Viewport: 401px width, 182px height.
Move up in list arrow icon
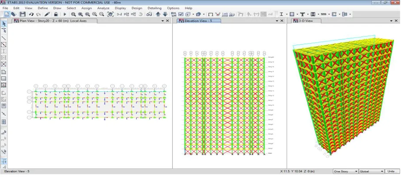click(158, 14)
